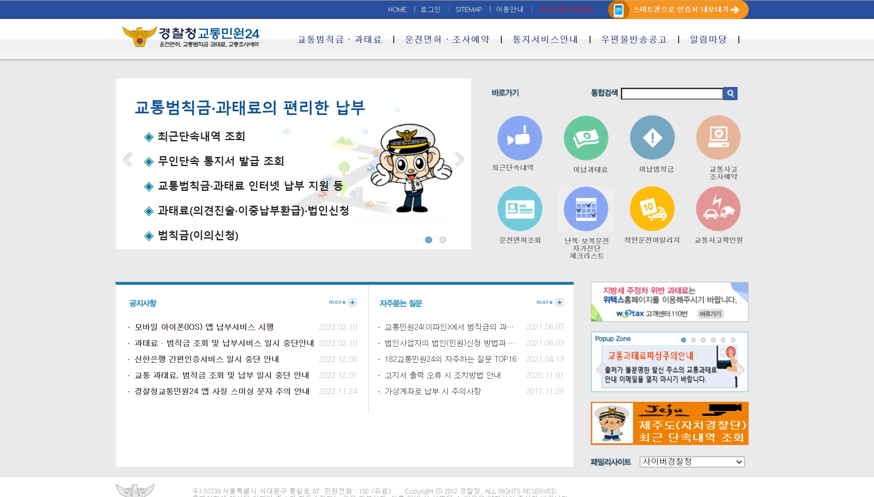Click the blue search magnifier button

[x=730, y=94]
